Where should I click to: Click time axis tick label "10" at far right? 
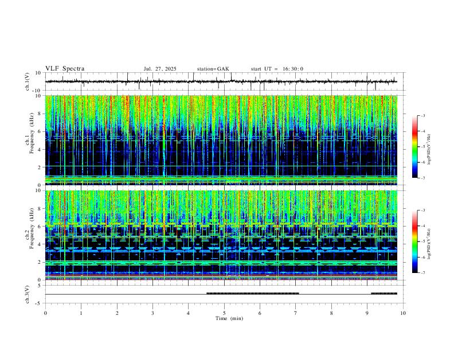(403, 313)
